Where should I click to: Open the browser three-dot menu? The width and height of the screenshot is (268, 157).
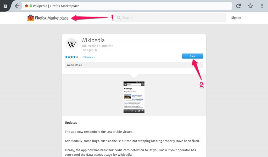point(262,6)
